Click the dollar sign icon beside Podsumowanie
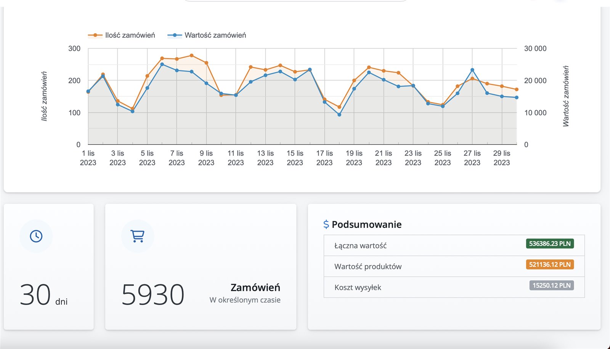This screenshot has width=610, height=349. 326,224
